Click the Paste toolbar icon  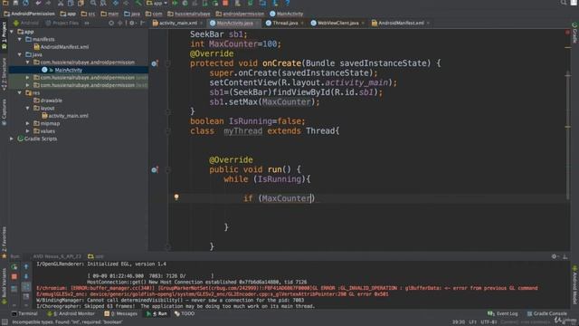pyautogui.click(x=81, y=3)
